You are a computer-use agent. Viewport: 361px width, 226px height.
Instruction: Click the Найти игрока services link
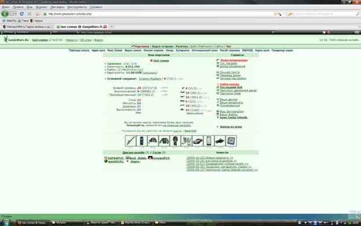(x=229, y=85)
